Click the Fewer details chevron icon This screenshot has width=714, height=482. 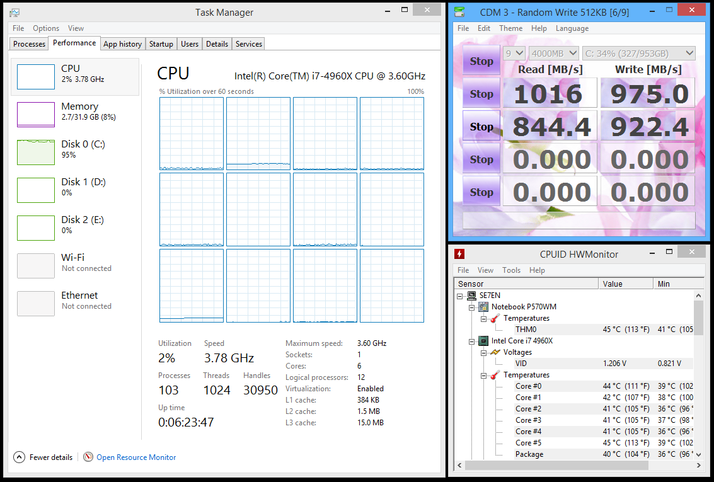pos(19,457)
